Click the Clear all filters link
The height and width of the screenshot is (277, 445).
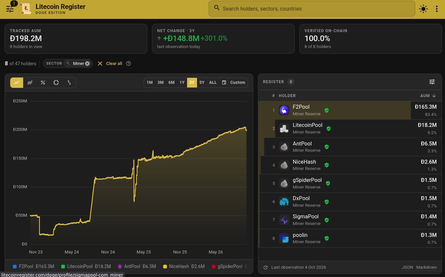(x=114, y=63)
